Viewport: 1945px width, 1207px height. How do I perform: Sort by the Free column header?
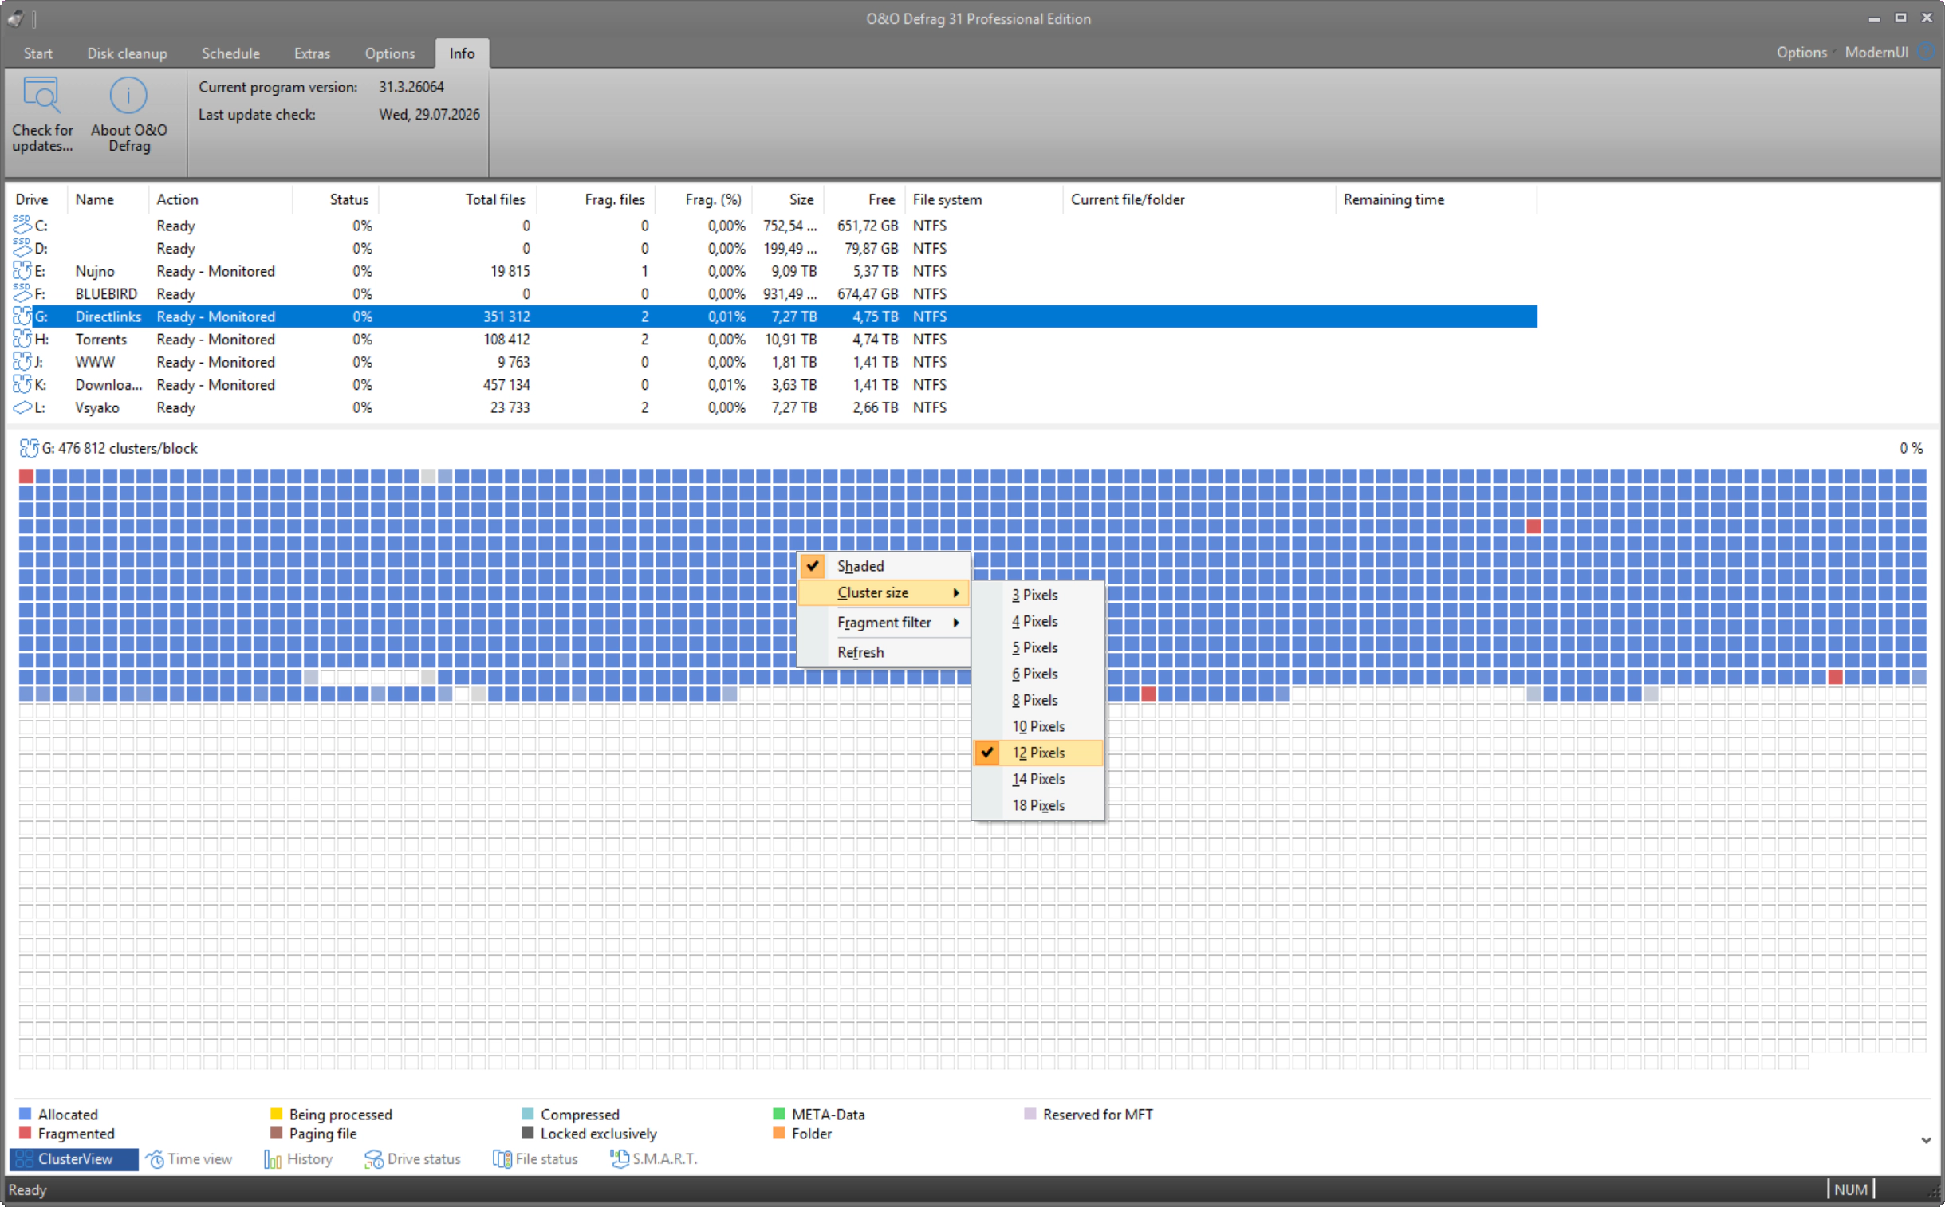[x=864, y=199]
